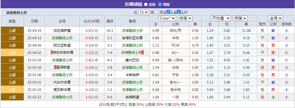Click the 0-2(0-1) score on 25-03-16
Viewport: 295px width, 108px height.
(x=92, y=67)
